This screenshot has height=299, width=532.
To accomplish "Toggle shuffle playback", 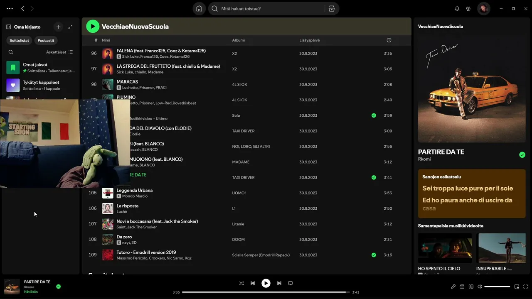I will coord(241,283).
